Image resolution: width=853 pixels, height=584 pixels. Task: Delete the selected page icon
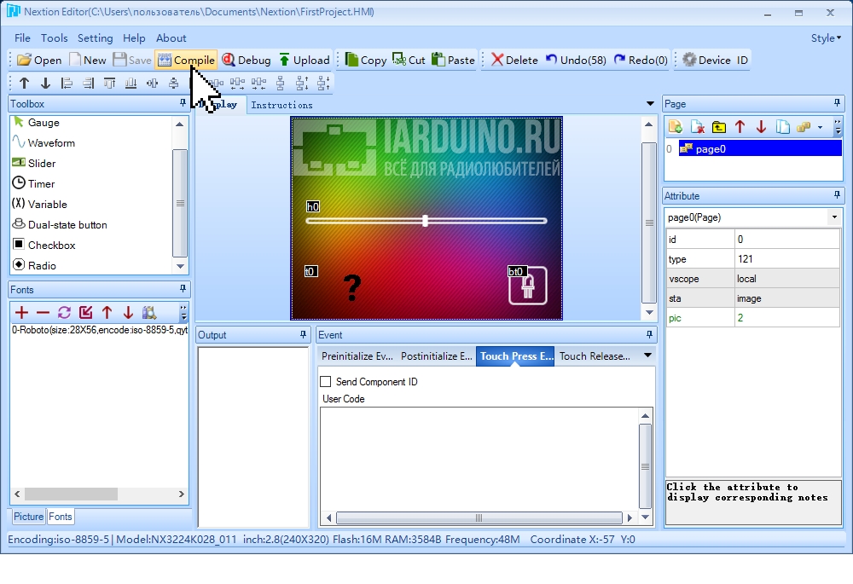698,127
